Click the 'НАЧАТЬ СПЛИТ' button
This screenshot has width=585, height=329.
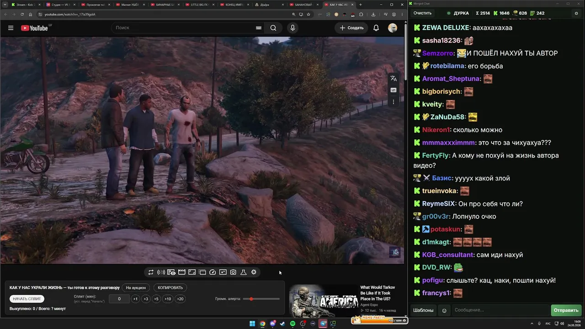tap(27, 299)
